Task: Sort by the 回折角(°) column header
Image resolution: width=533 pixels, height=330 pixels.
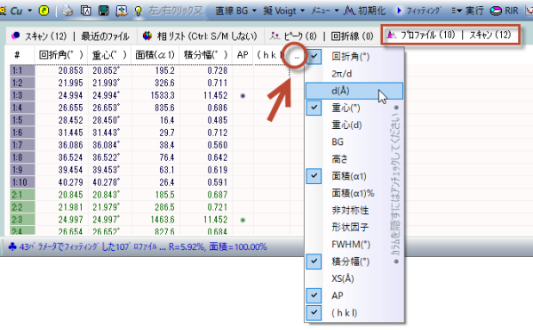Action: (60, 55)
